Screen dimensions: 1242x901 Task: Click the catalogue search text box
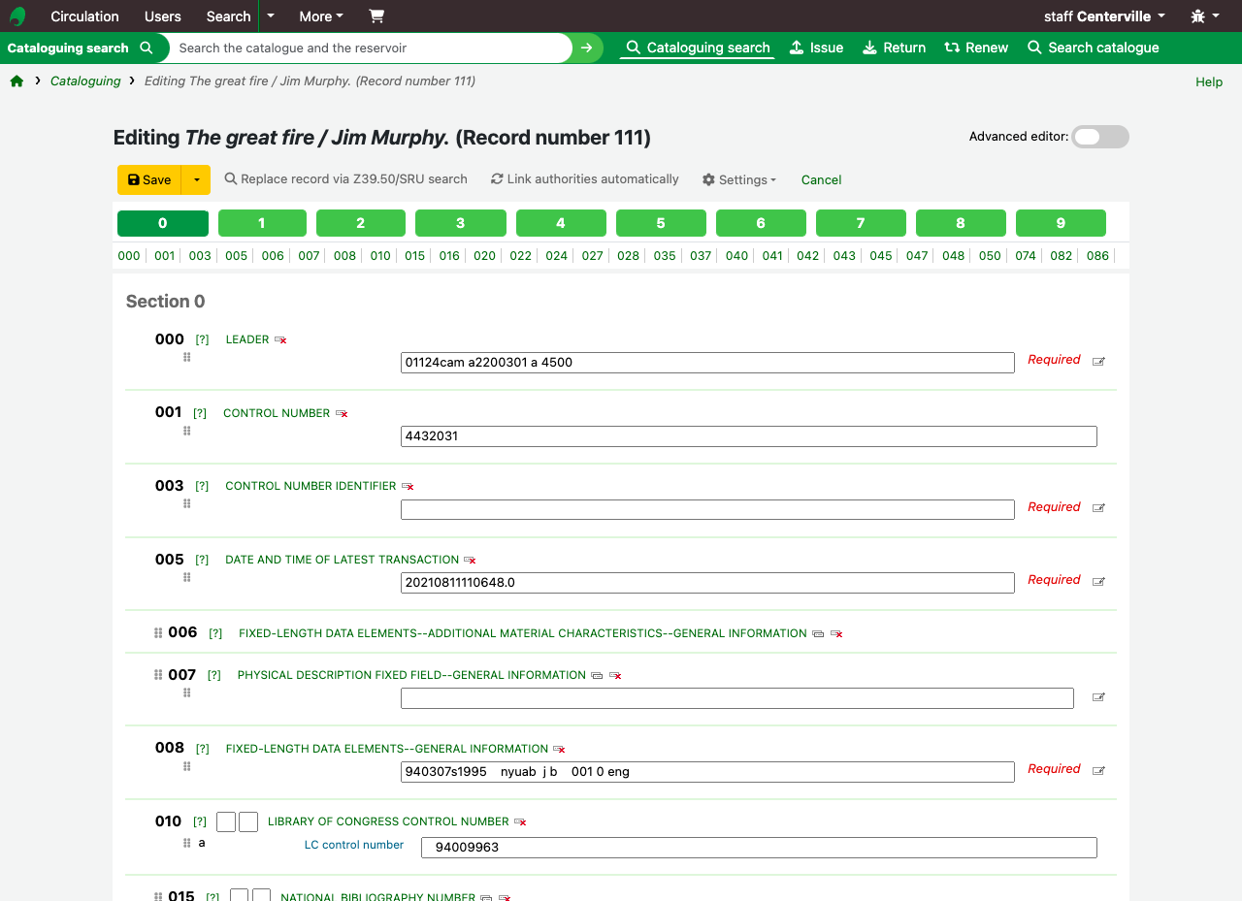371,48
